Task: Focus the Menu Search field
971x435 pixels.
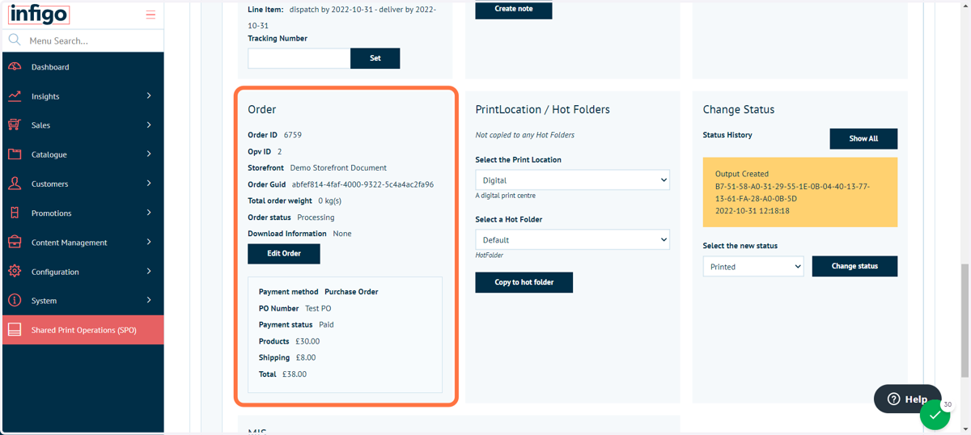Action: coord(93,40)
